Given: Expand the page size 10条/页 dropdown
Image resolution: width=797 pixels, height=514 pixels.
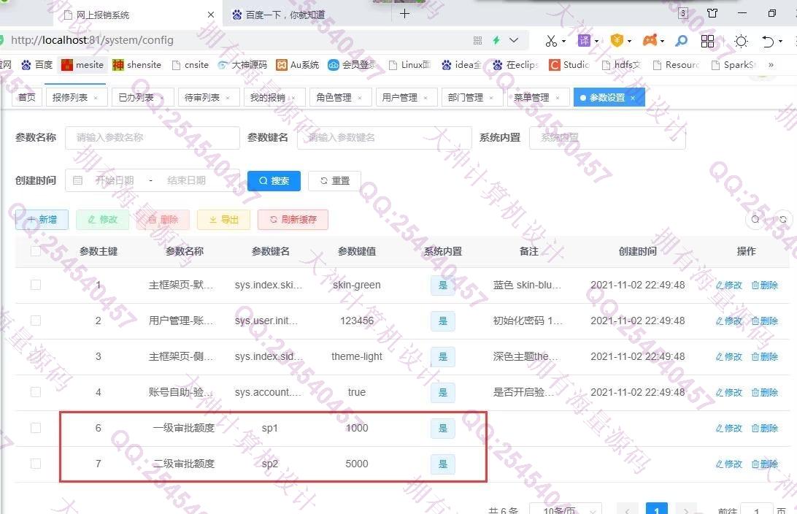Looking at the screenshot, I should (563, 511).
